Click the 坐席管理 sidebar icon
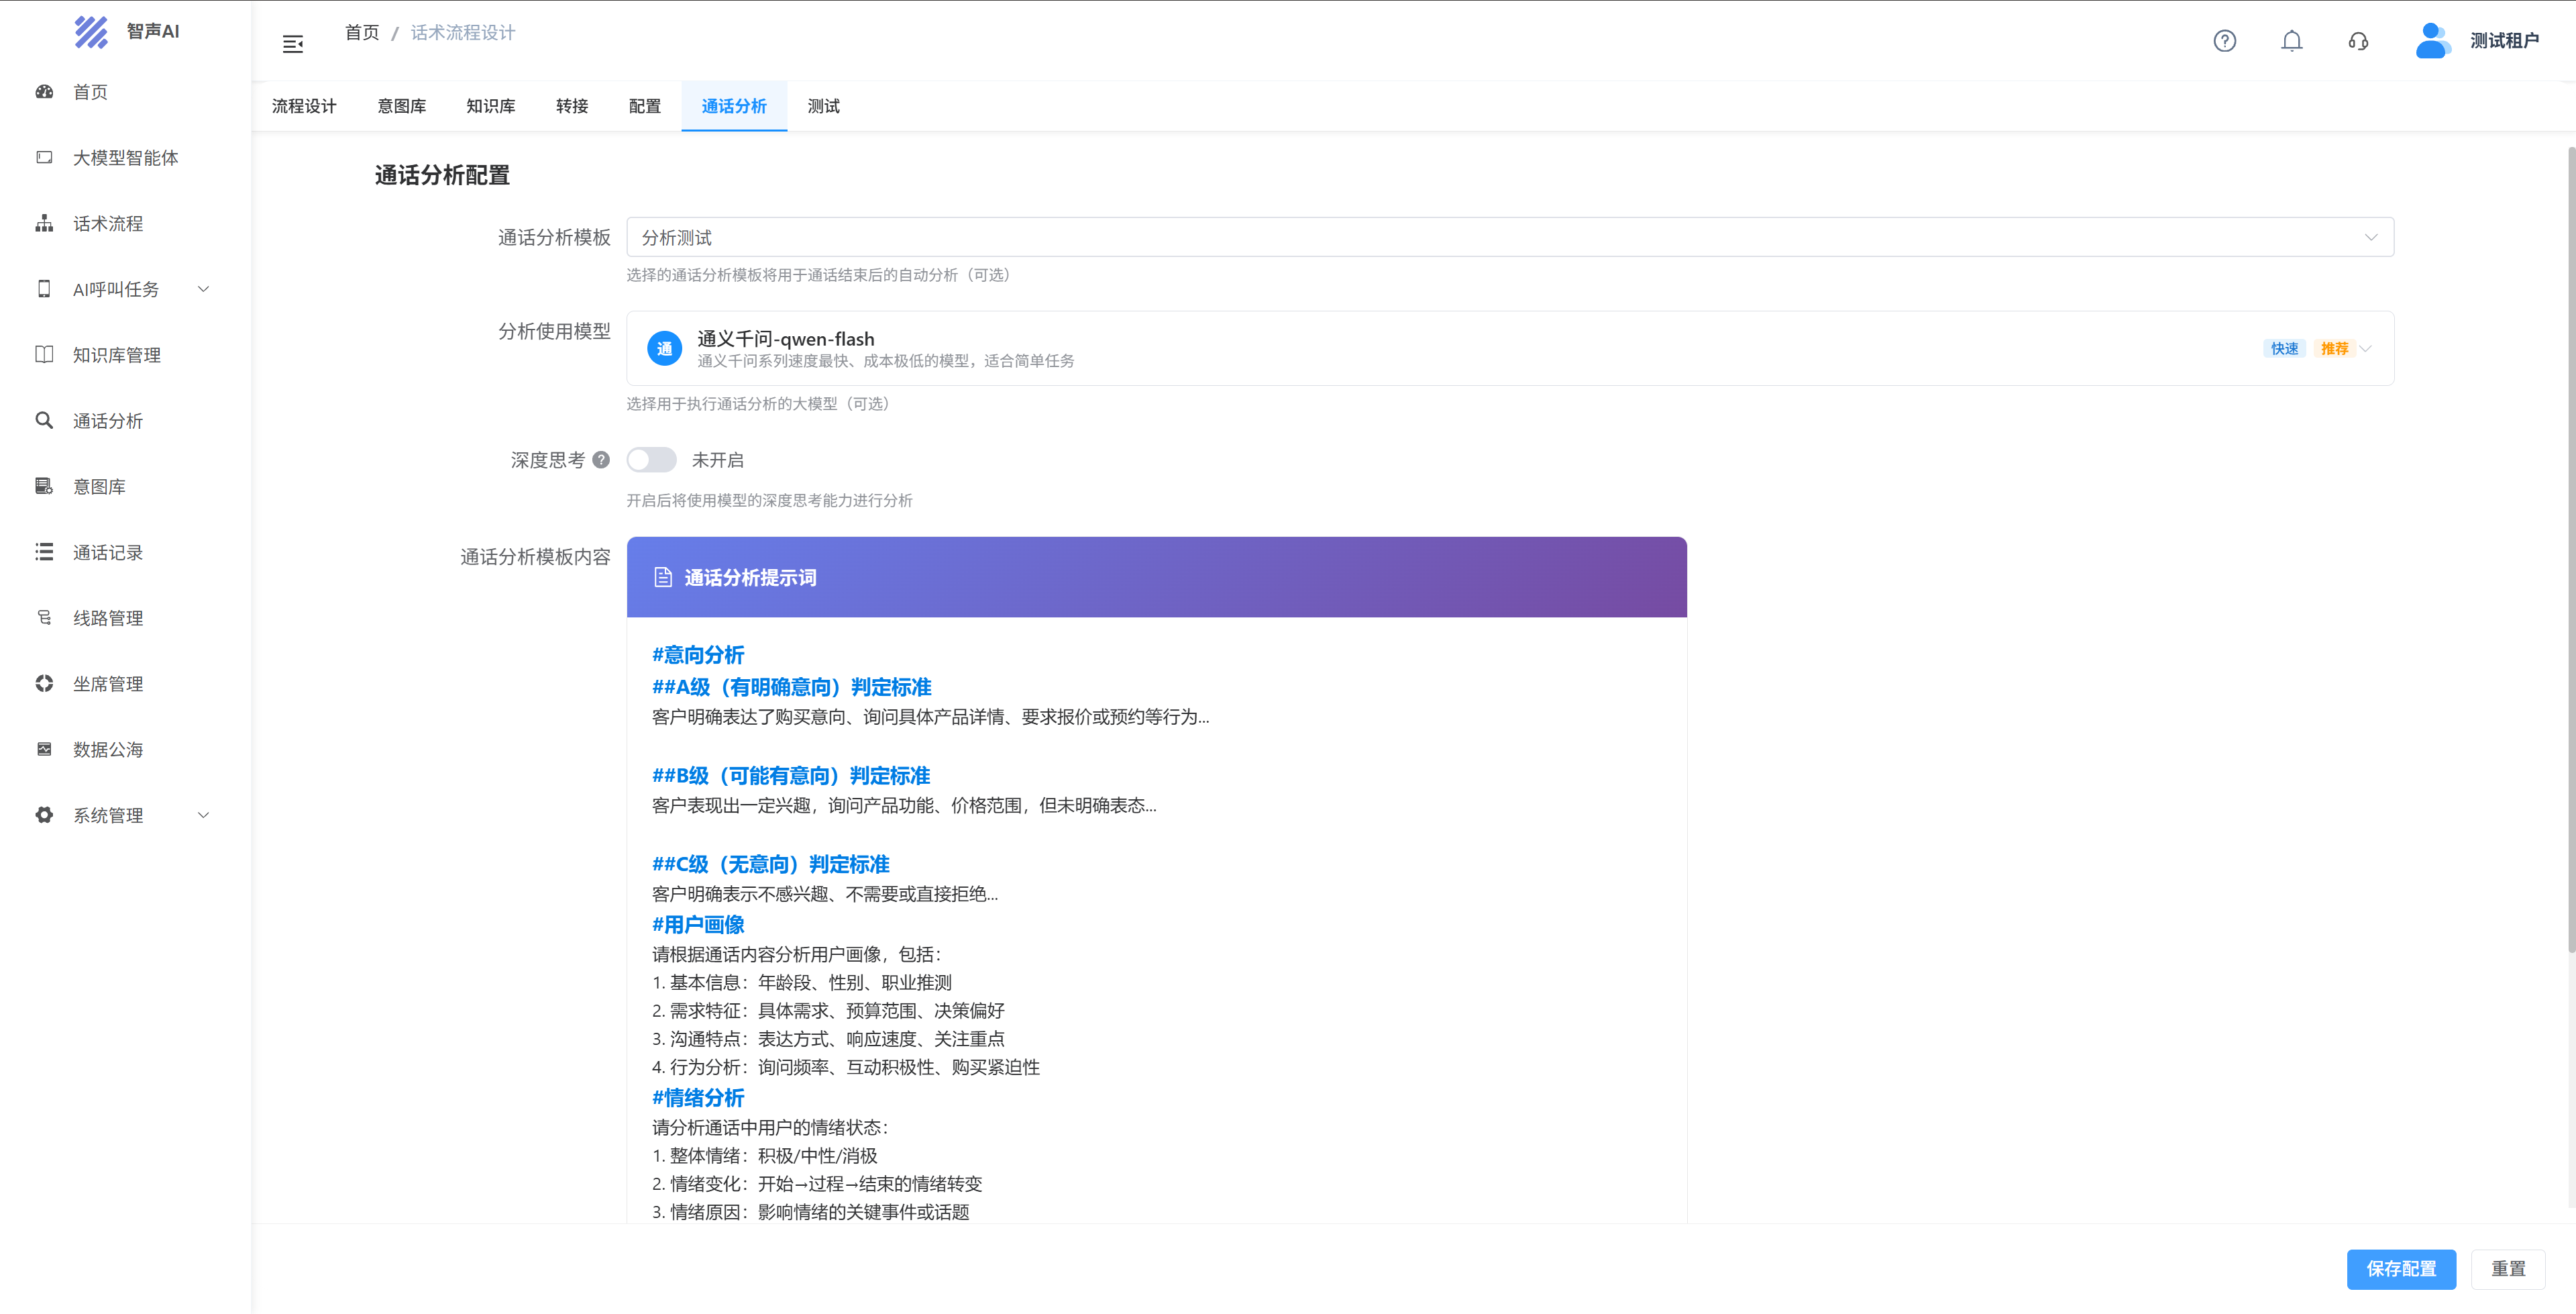The image size is (2576, 1314). pos(44,684)
